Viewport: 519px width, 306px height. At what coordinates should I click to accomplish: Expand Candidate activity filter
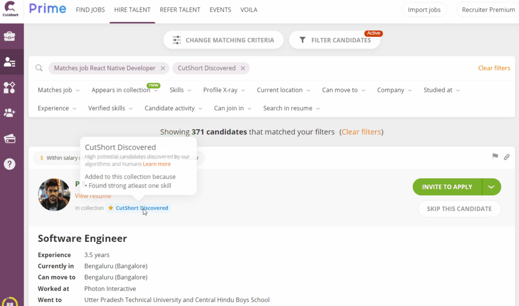(174, 108)
